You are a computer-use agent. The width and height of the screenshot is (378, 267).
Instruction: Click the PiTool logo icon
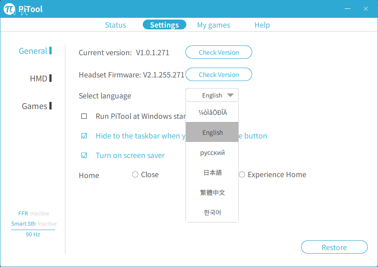[x=9, y=9]
